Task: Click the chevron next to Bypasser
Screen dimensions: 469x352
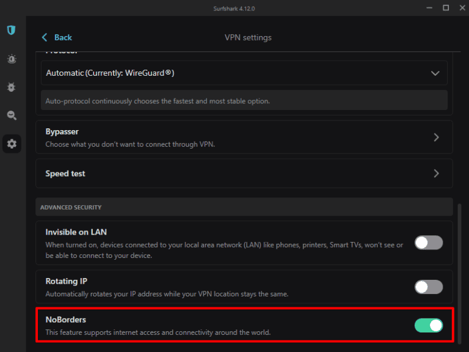Action: click(x=437, y=137)
